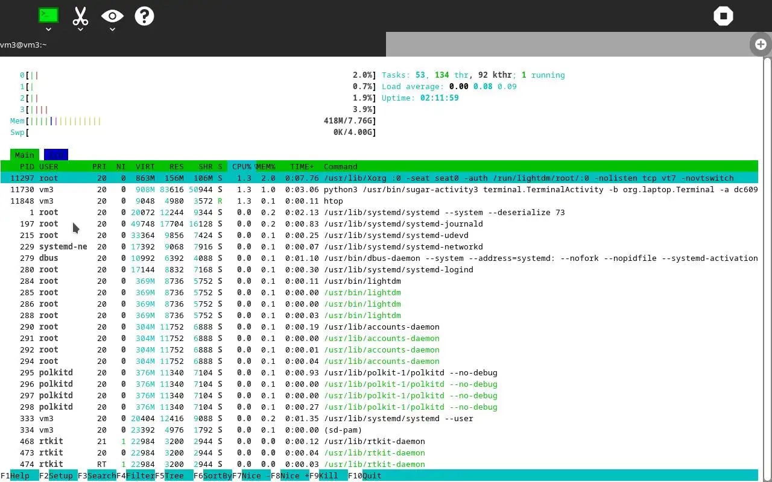The height and width of the screenshot is (482, 772).
Task: Select the Xorg process row PID 11297
Action: (x=379, y=178)
